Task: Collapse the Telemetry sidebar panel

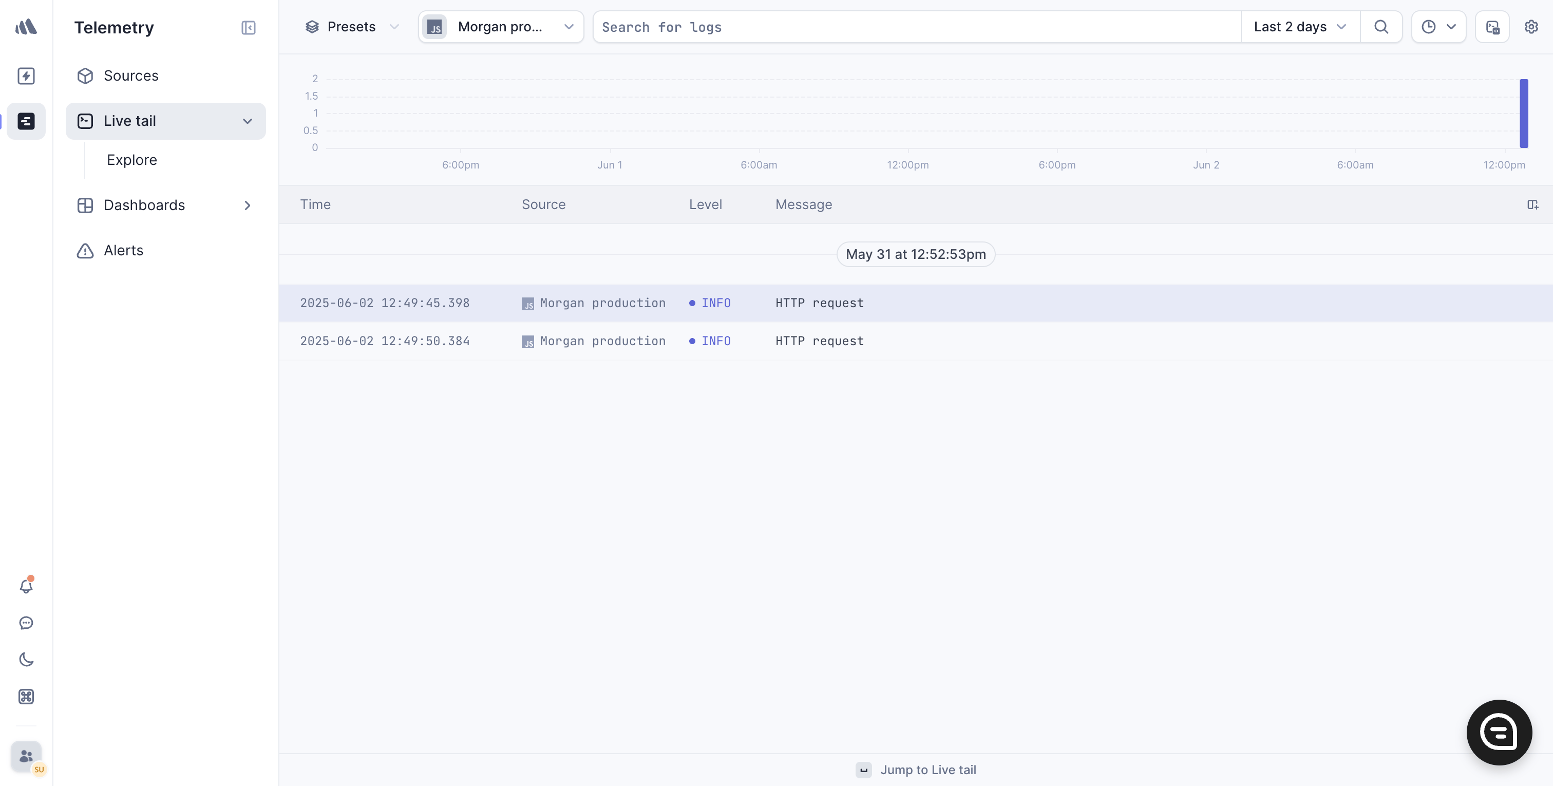Action: pos(248,28)
